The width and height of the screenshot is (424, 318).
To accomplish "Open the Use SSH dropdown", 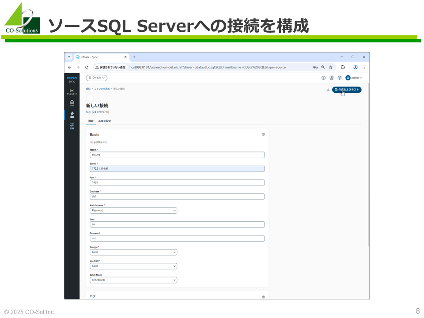I will tap(133, 266).
